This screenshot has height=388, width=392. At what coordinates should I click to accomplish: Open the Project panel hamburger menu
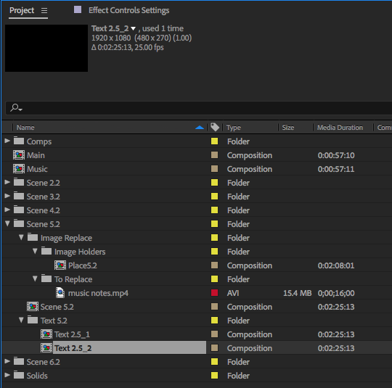tap(44, 10)
